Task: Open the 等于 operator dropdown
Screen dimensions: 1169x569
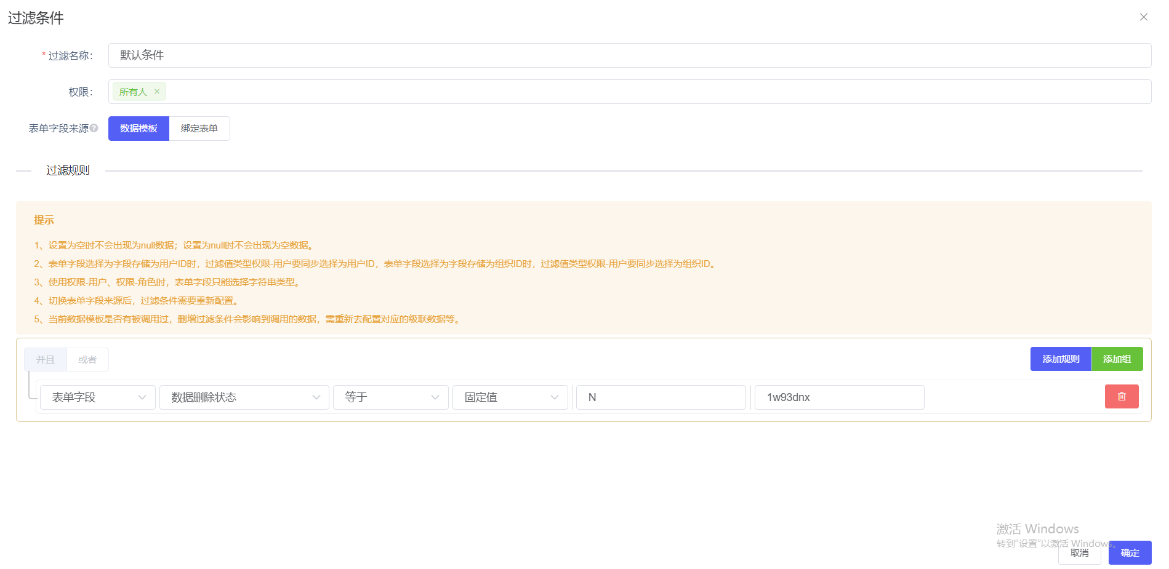Action: [390, 397]
